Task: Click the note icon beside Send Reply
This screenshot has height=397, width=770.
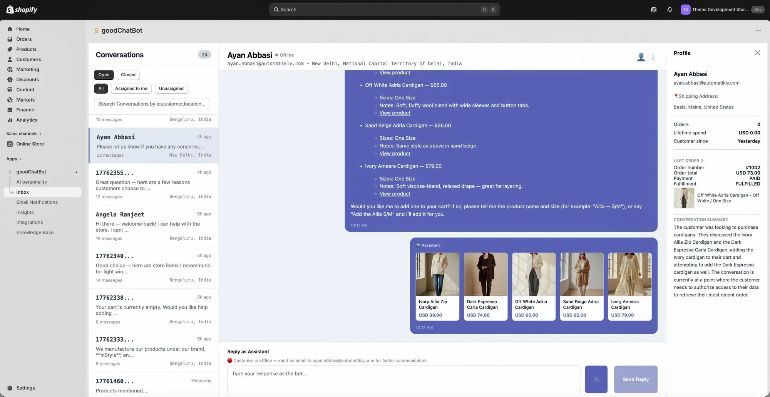Action: coord(596,379)
